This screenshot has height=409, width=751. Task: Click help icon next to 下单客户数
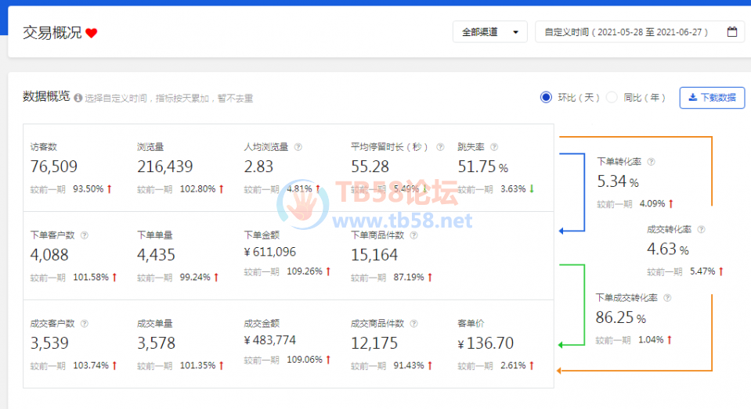click(85, 235)
